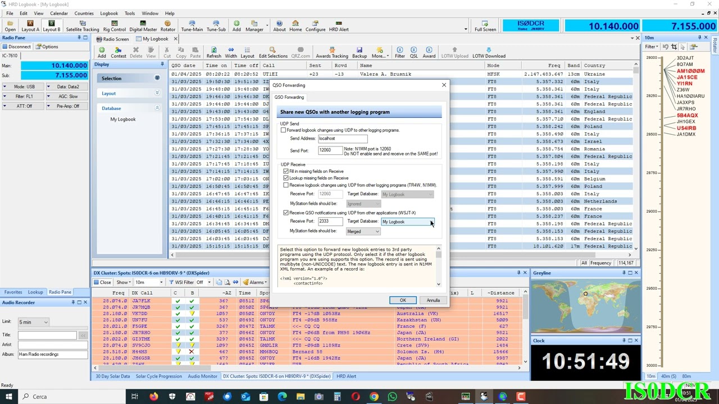Click the QSL toolbar icon

[414, 53]
